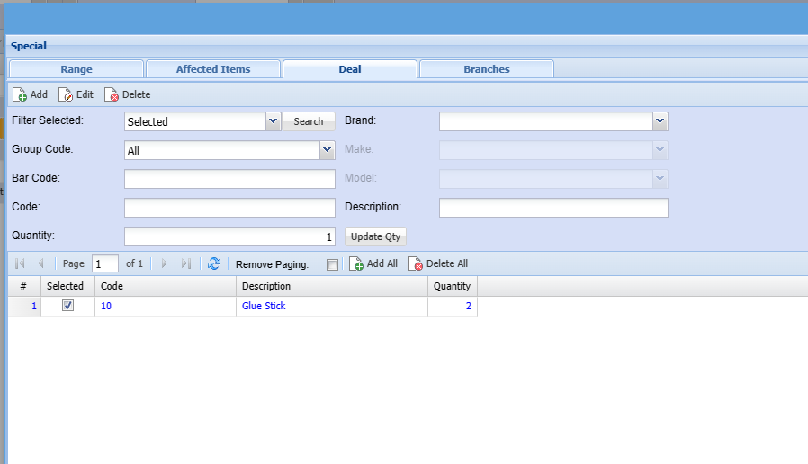This screenshot has height=464, width=808.
Task: Click the Delete All icon
Action: pyautogui.click(x=416, y=263)
